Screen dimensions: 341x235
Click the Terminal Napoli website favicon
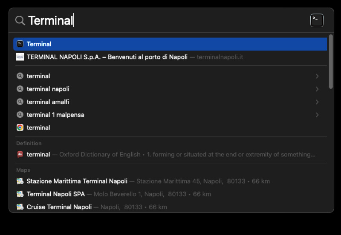click(x=20, y=57)
